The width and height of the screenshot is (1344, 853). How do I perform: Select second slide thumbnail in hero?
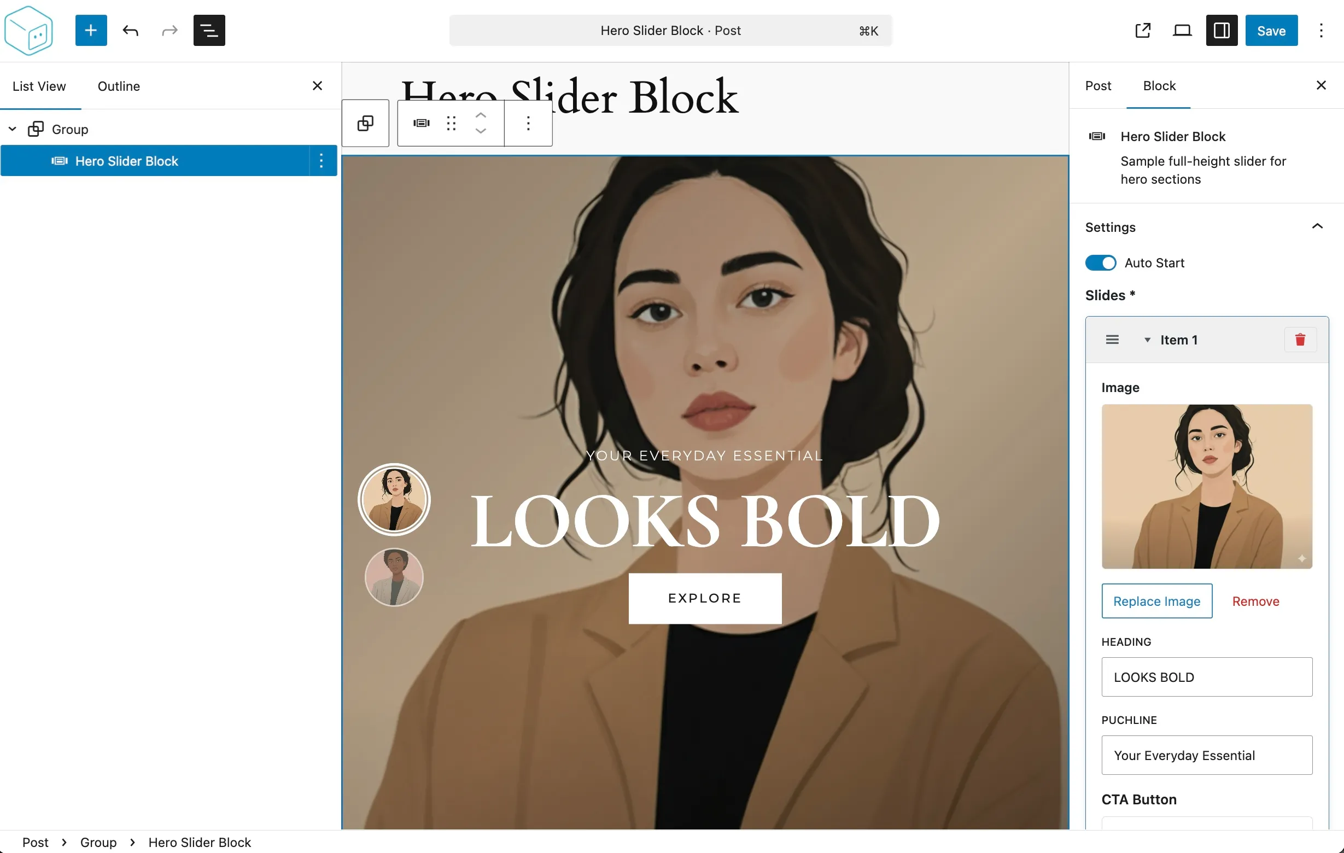pos(394,577)
